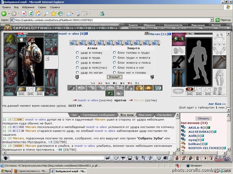233x174 pixels.
Task: Open the Избранное menu
Action: 28,7
